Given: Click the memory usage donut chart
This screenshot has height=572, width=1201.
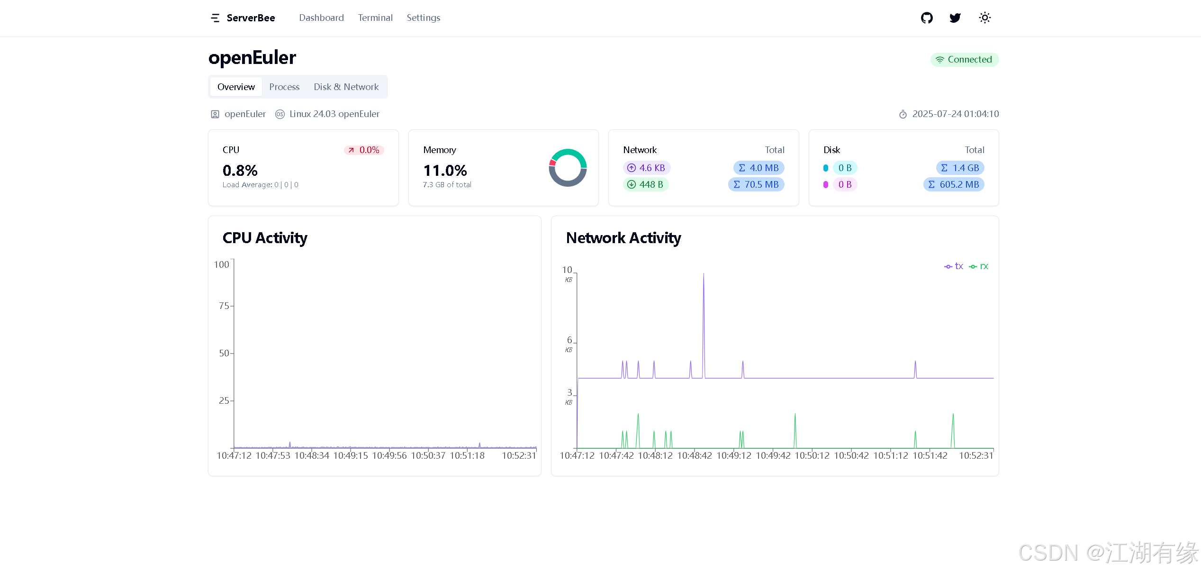Looking at the screenshot, I should pos(568,168).
